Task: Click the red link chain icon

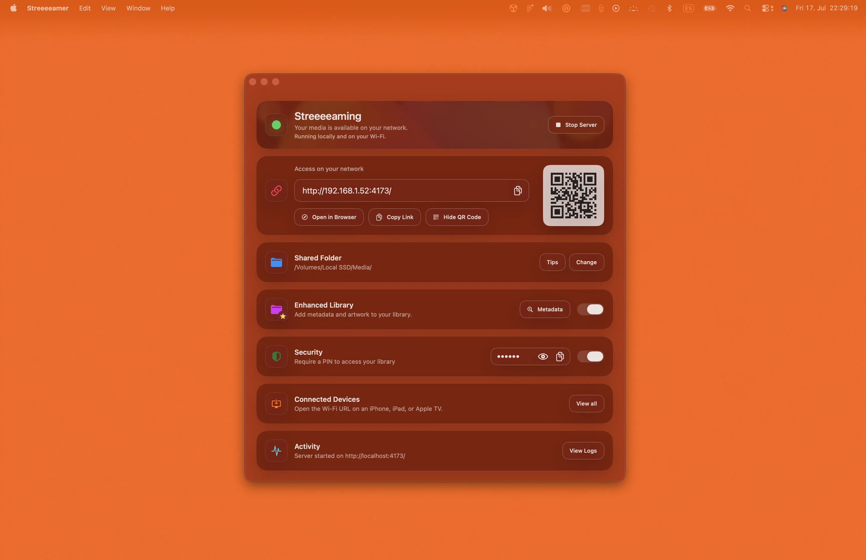Action: point(276,191)
